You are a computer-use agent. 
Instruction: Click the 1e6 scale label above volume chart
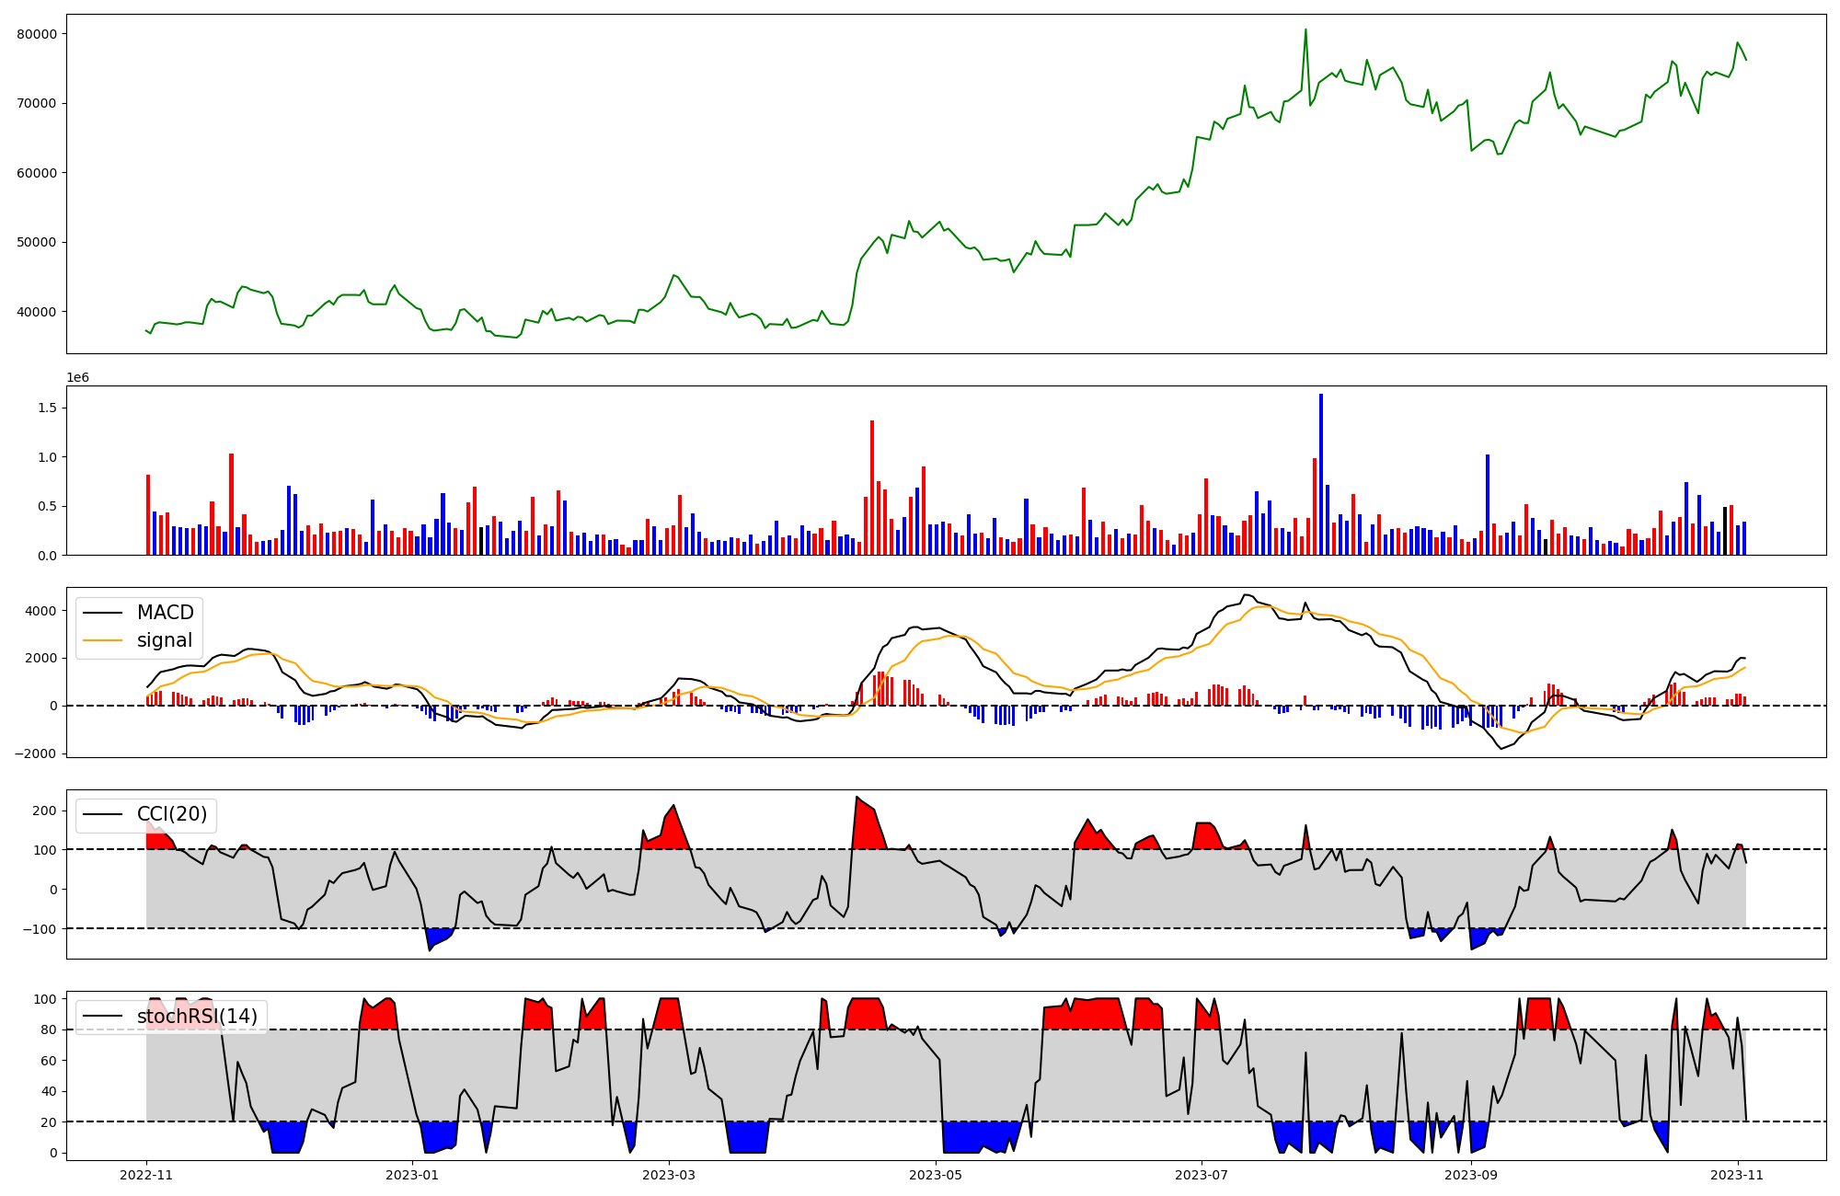77,378
